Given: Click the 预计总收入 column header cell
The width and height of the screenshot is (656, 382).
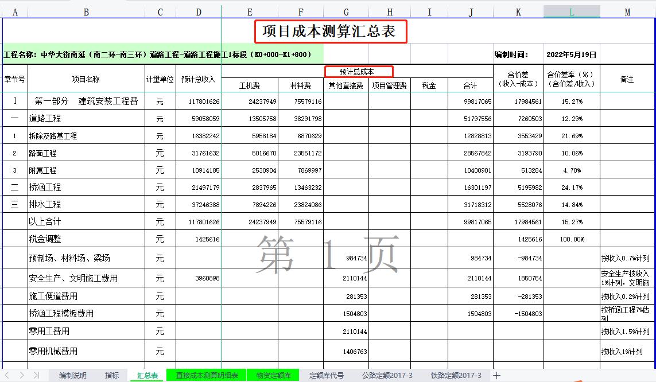Looking at the screenshot, I should tap(198, 79).
